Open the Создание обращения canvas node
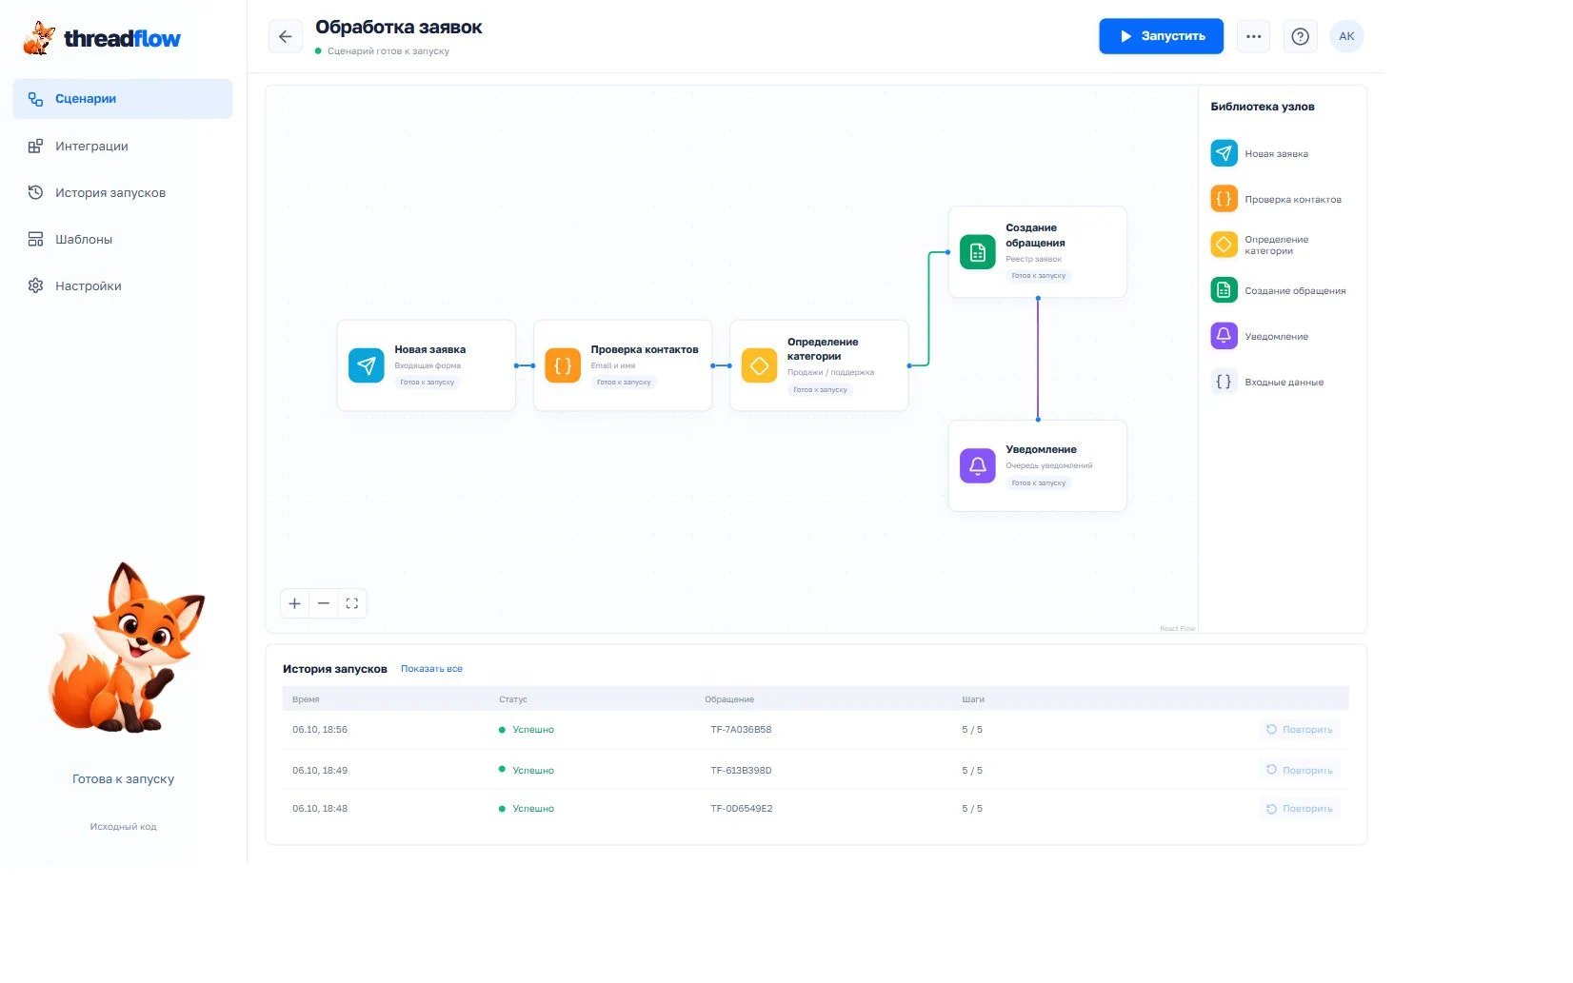Screen dimensions: 1573x983 (1038, 252)
